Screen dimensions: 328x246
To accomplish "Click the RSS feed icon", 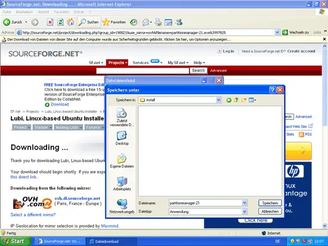I will coord(301,135).
